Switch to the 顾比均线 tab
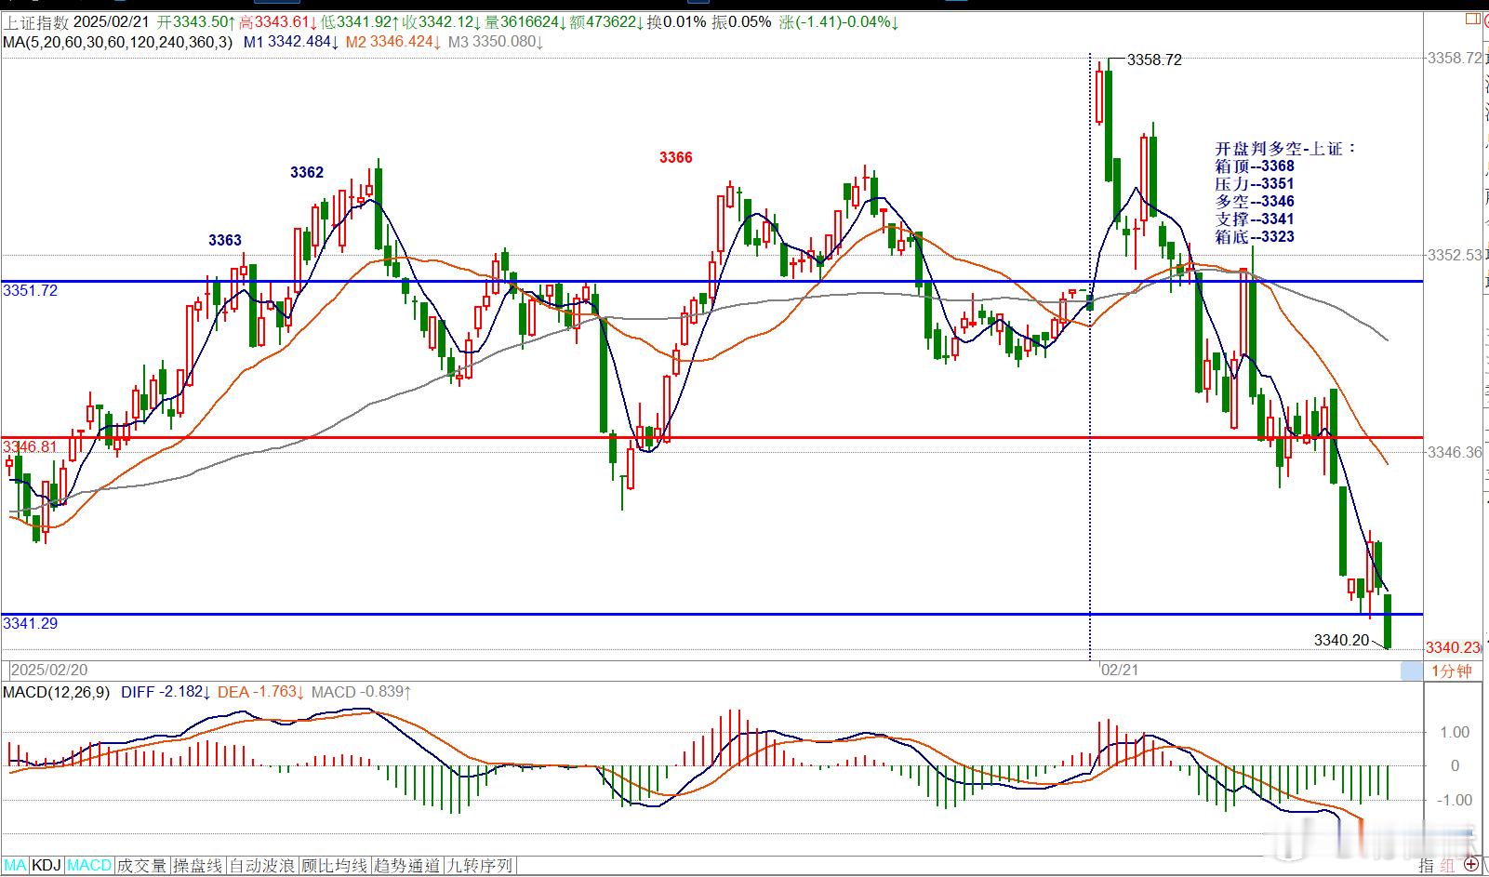Screen dimensions: 1489x877 click(335, 865)
